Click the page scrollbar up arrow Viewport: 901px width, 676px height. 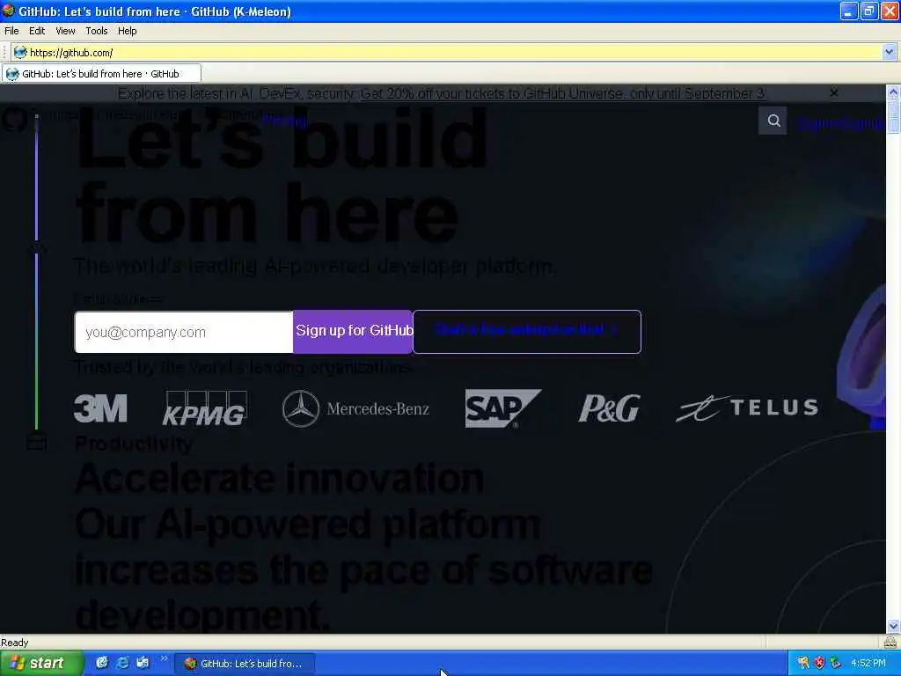(893, 92)
